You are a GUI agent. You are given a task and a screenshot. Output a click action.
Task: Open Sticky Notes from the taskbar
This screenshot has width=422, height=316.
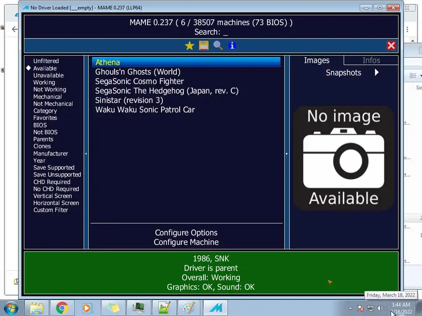click(113, 308)
